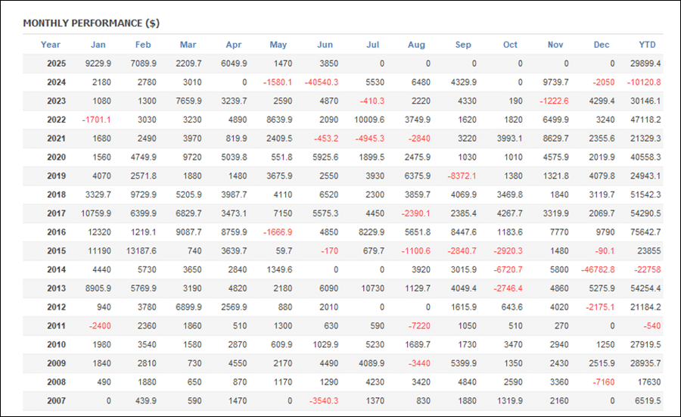Select the 2024 year row label

[x=57, y=82]
